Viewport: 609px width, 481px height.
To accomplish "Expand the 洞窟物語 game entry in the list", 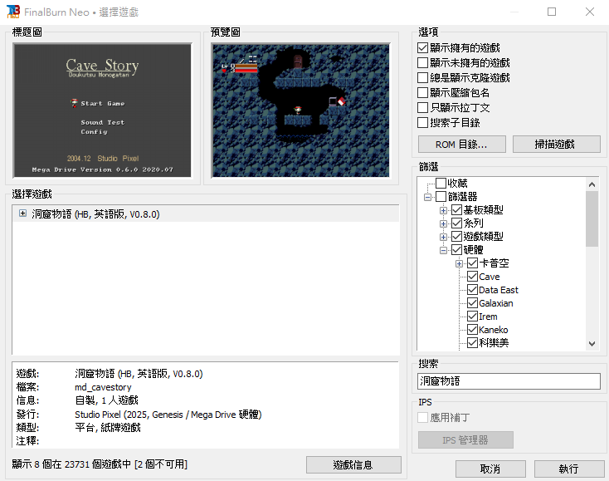I will pyautogui.click(x=23, y=214).
